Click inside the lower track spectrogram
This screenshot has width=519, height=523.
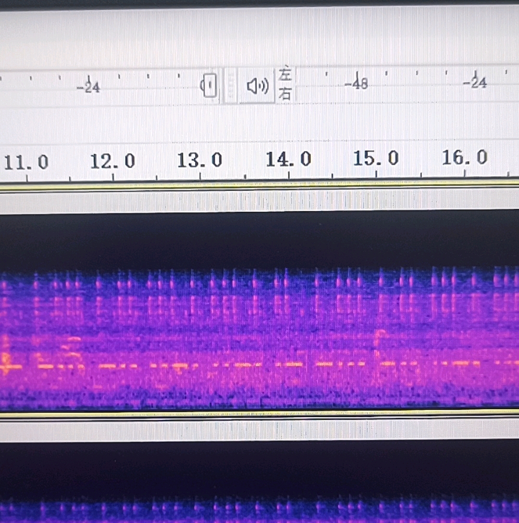[x=259, y=482]
